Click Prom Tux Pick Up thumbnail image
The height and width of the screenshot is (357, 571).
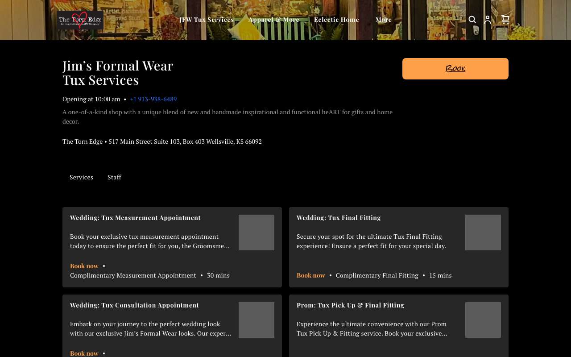coord(483,320)
